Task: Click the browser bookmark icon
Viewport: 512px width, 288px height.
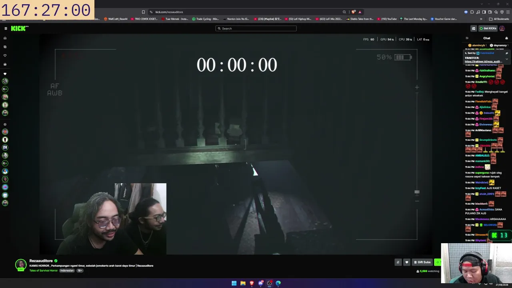Action: click(x=143, y=12)
